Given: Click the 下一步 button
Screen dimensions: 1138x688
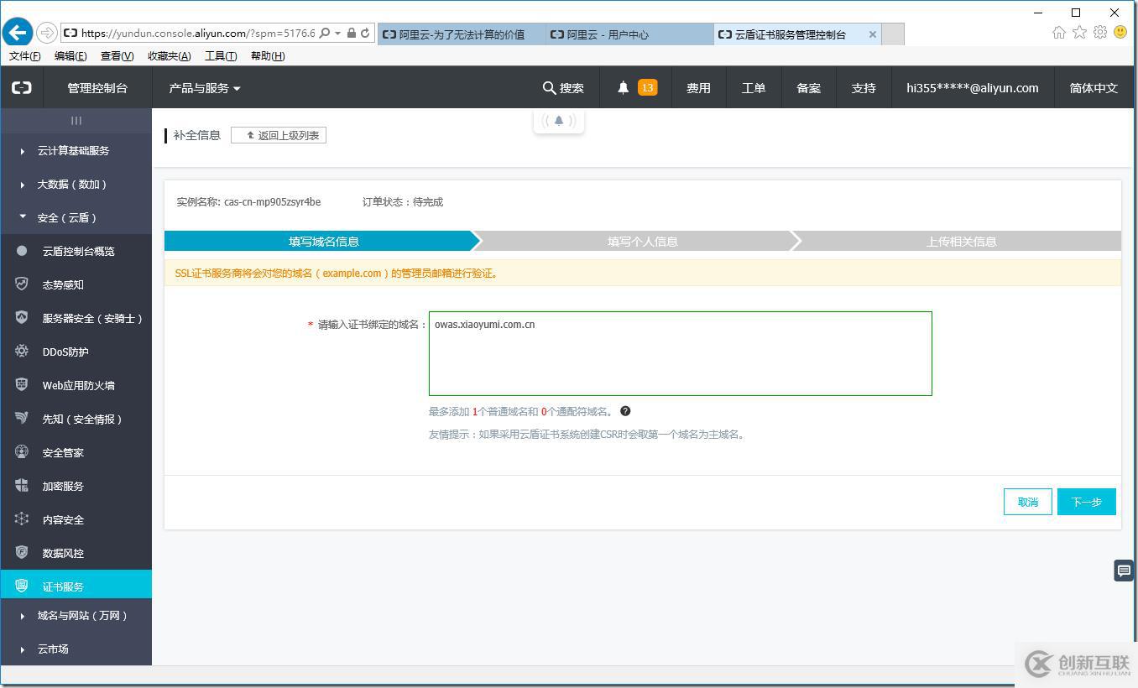Looking at the screenshot, I should 1087,502.
